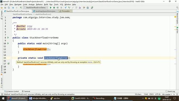Change UTF-8 file encoding in status bar
This screenshot has width=179, height=101.
point(158,94)
